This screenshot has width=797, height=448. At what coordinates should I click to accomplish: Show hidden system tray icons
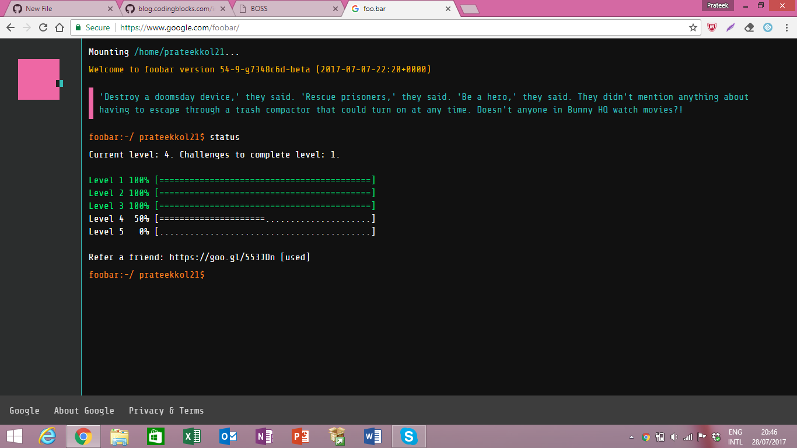tap(632, 437)
